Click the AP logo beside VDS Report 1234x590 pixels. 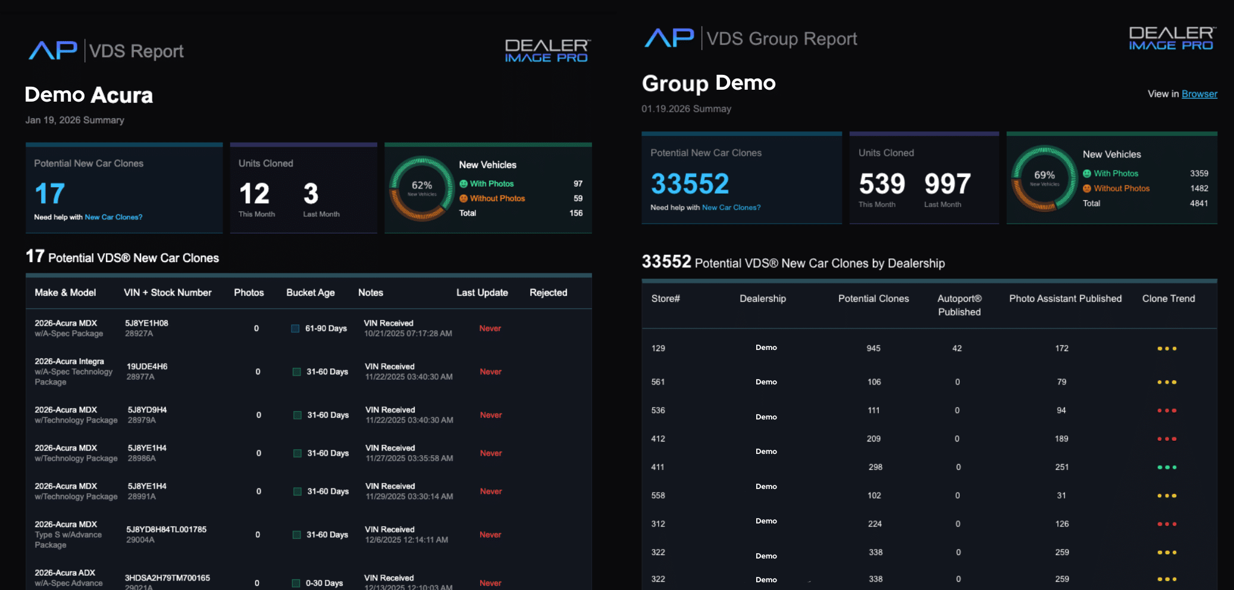coord(53,51)
